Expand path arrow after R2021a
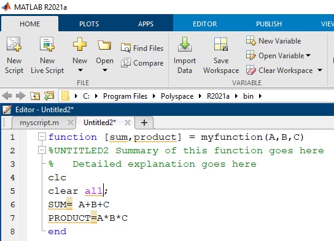The width and height of the screenshot is (334, 241). click(236, 96)
